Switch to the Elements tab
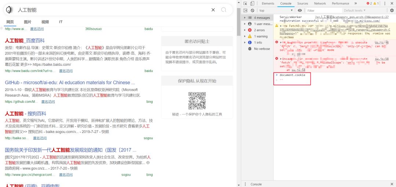396x187 pixels. click(x=268, y=4)
